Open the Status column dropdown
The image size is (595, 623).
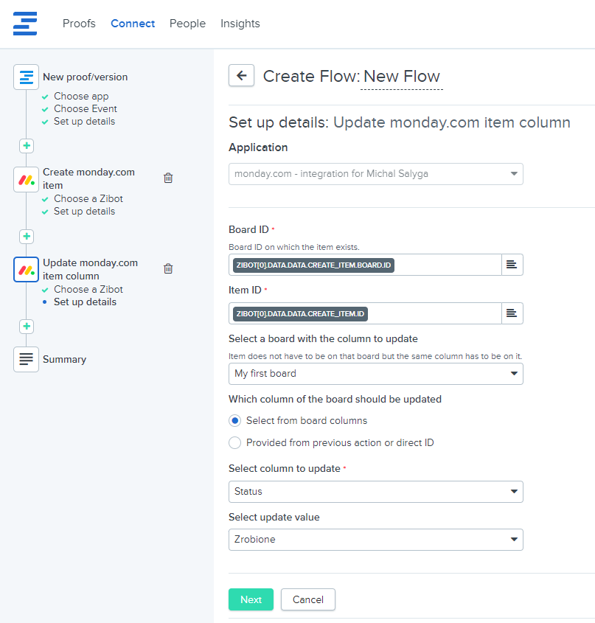(375, 492)
